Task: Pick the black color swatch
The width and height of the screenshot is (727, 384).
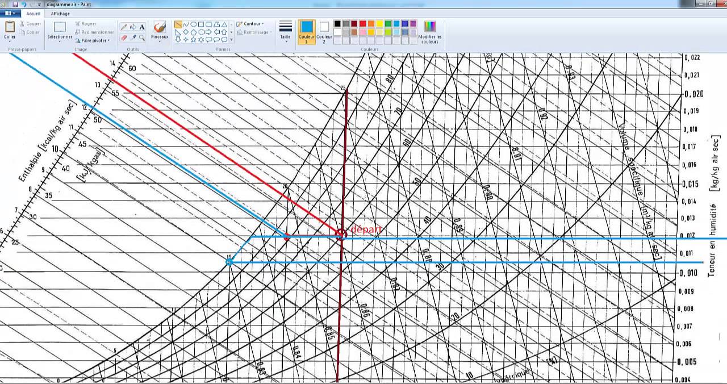Action: pyautogui.click(x=337, y=24)
